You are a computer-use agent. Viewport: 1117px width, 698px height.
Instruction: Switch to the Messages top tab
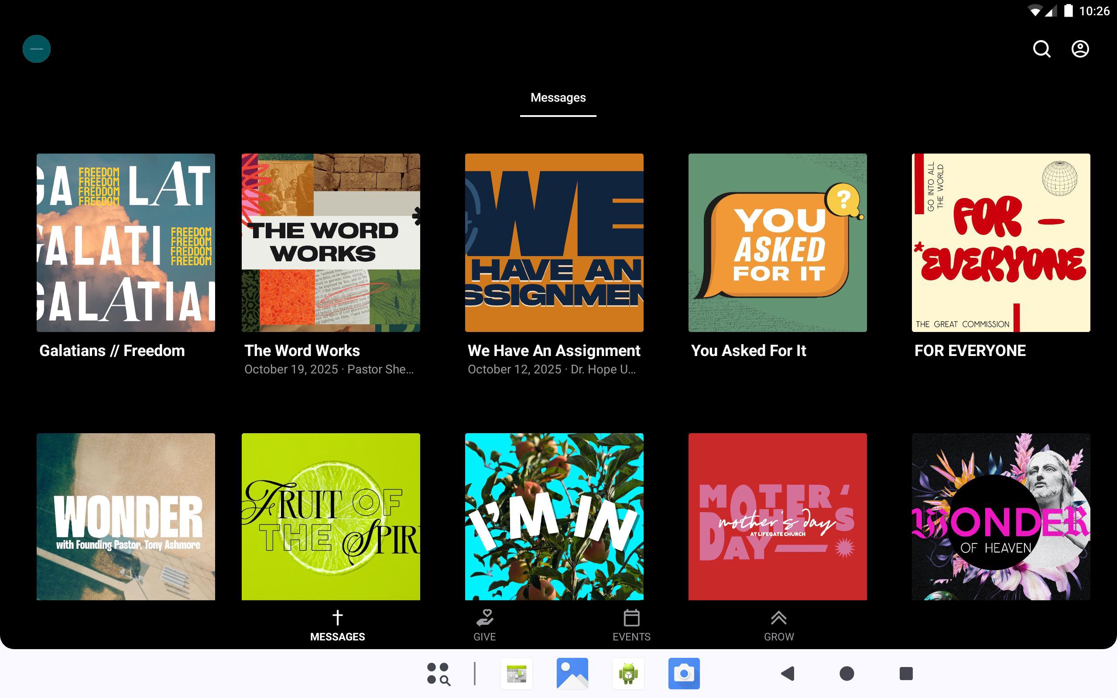click(x=558, y=98)
